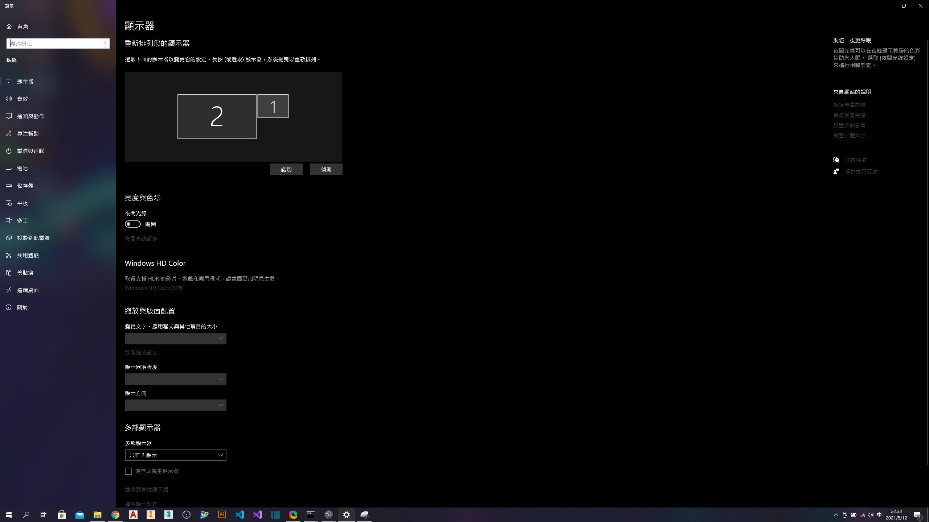Check the Make this my main display box

pyautogui.click(x=128, y=471)
